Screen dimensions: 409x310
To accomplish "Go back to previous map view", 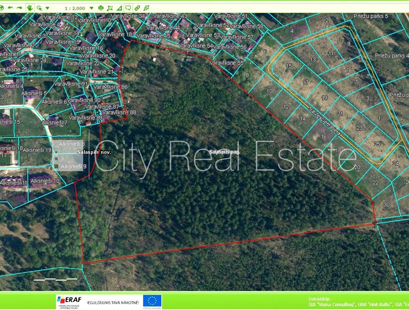I will click(11, 8).
